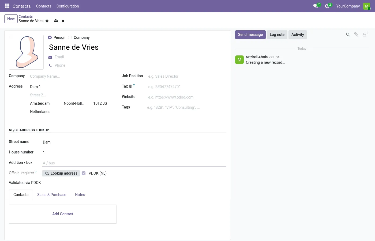Image resolution: width=375 pixels, height=241 pixels.
Task: Click the Lookup address button
Action: pos(61,173)
